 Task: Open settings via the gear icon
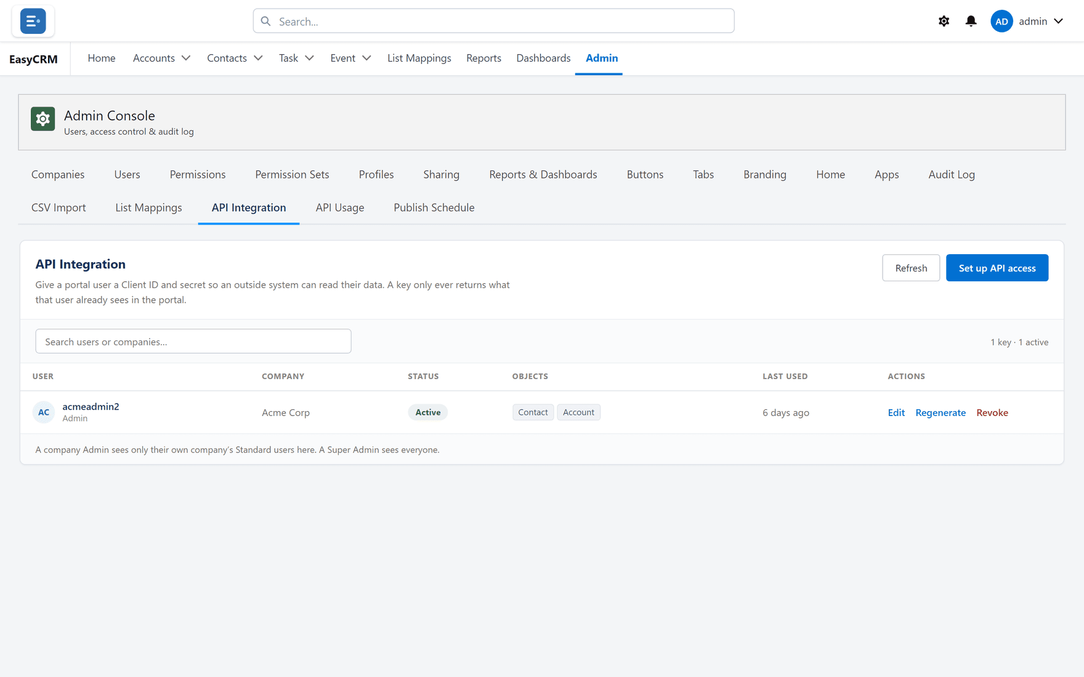click(944, 21)
